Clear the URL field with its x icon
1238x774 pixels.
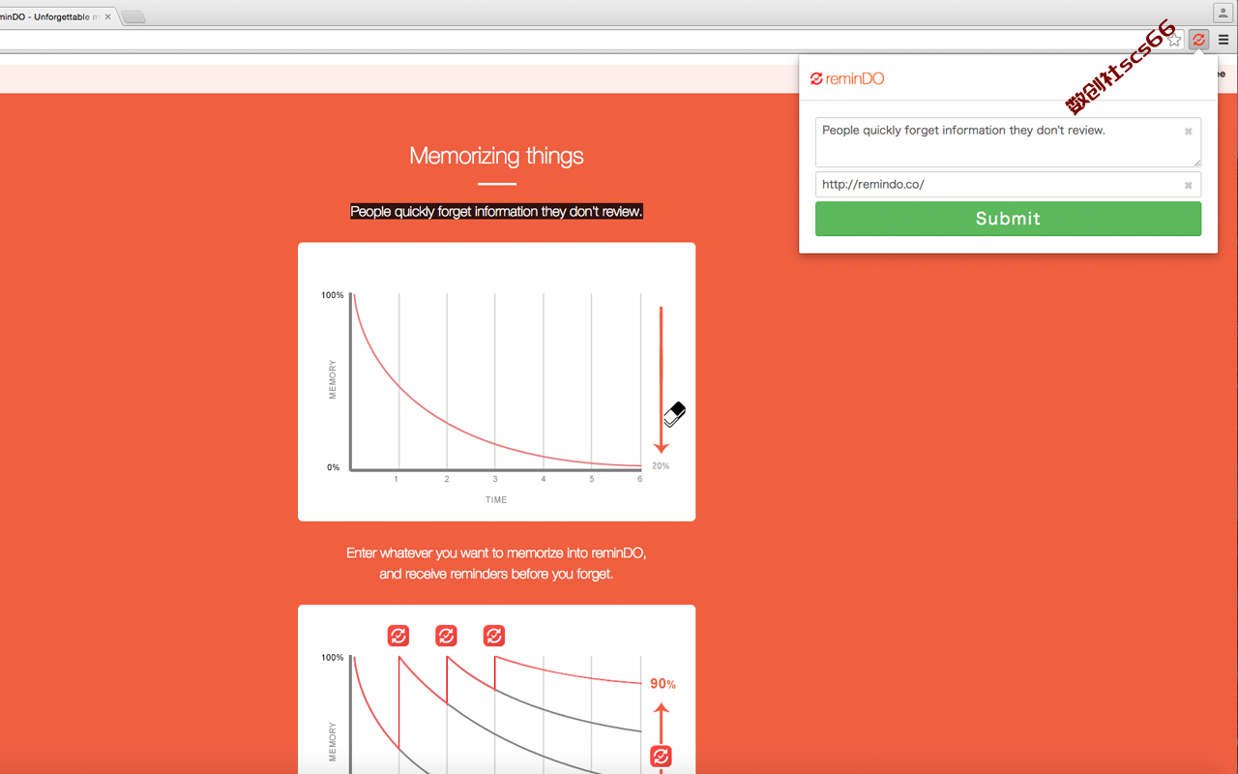[1189, 185]
